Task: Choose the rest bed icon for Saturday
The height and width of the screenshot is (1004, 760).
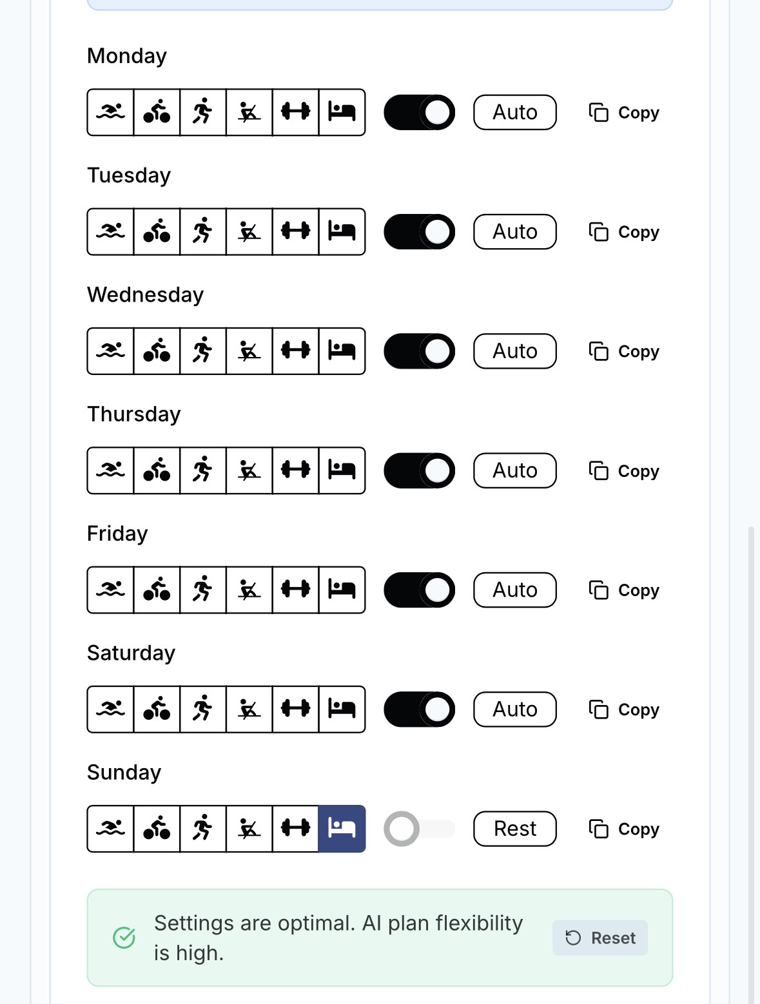Action: pyautogui.click(x=342, y=709)
